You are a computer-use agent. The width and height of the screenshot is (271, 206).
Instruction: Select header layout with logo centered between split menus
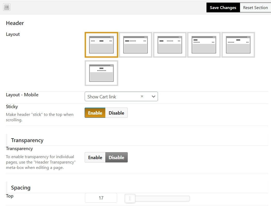pos(101,45)
